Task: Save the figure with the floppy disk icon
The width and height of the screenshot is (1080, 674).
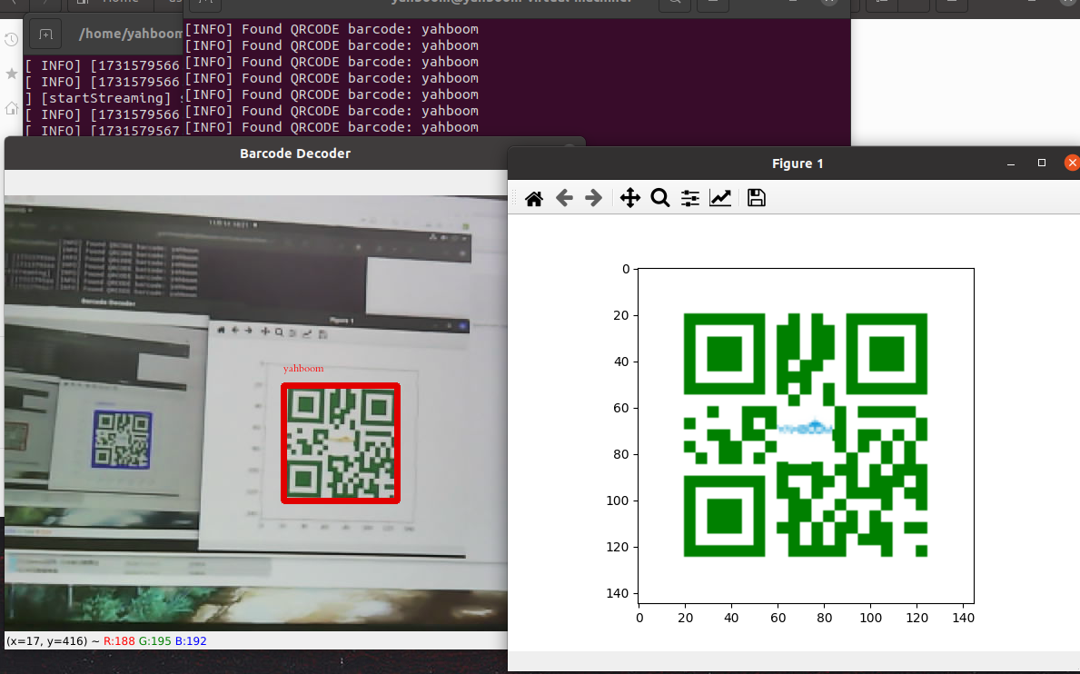Action: coord(757,198)
